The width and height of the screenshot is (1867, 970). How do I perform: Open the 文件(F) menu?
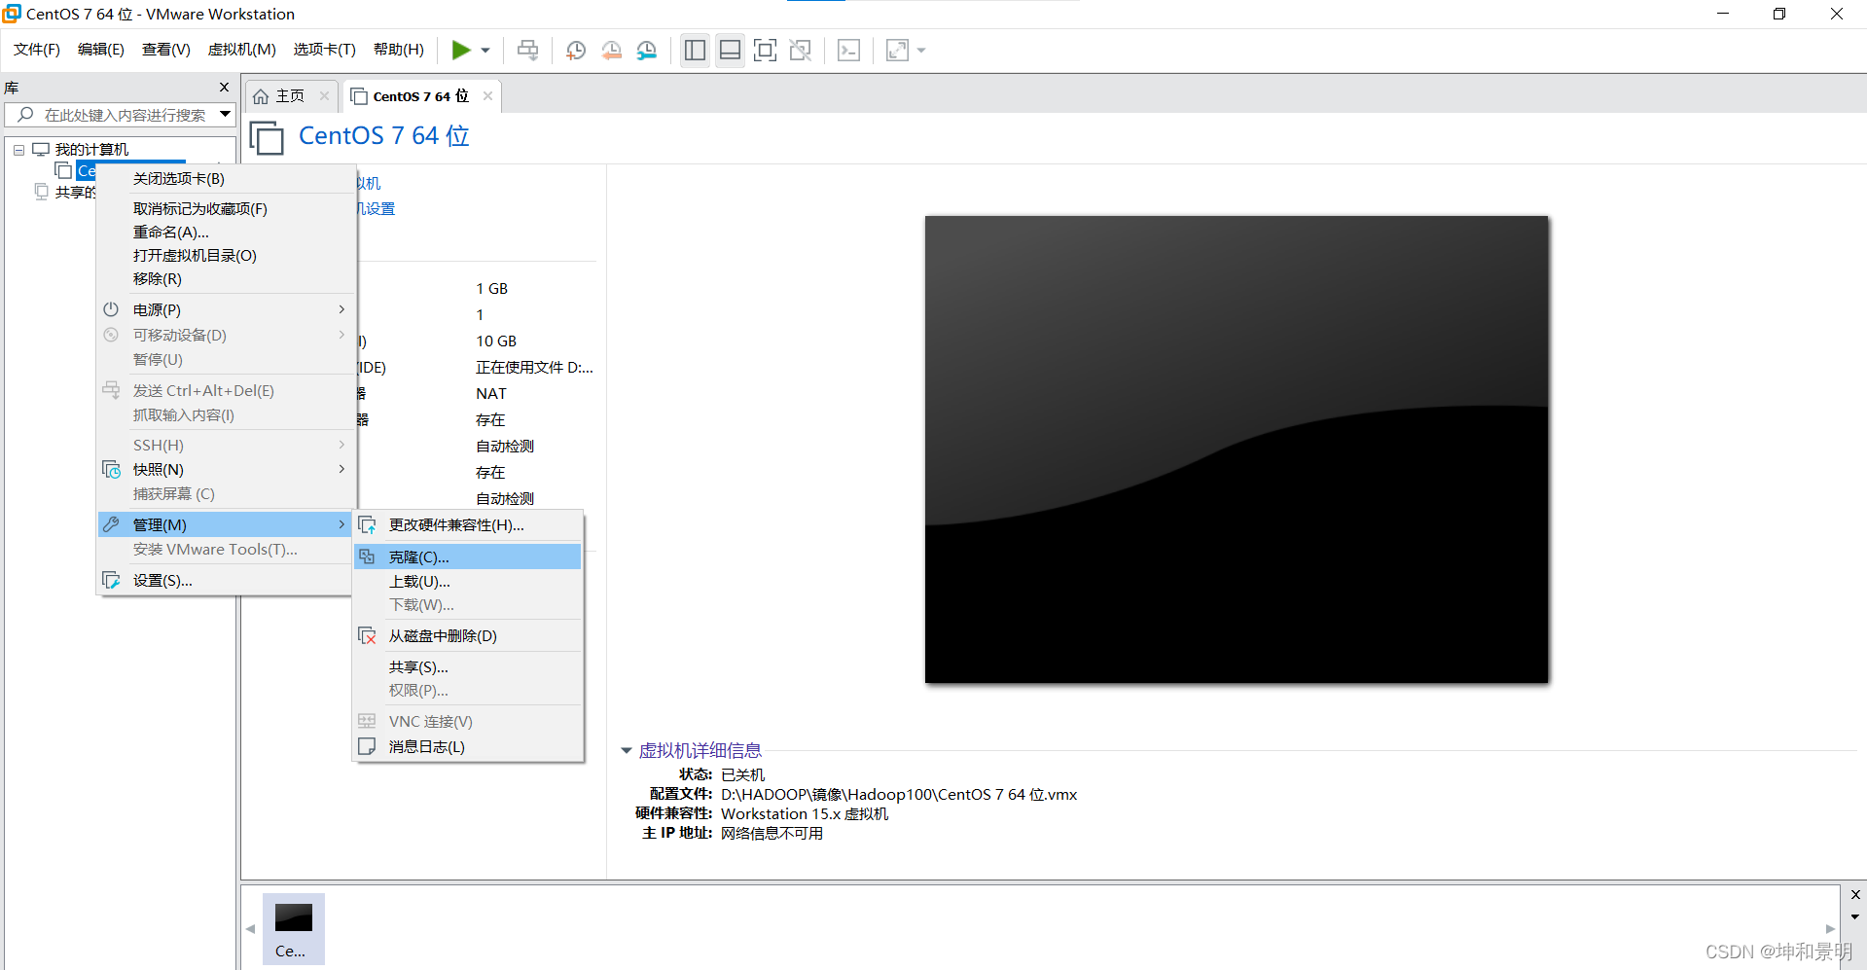tap(37, 50)
